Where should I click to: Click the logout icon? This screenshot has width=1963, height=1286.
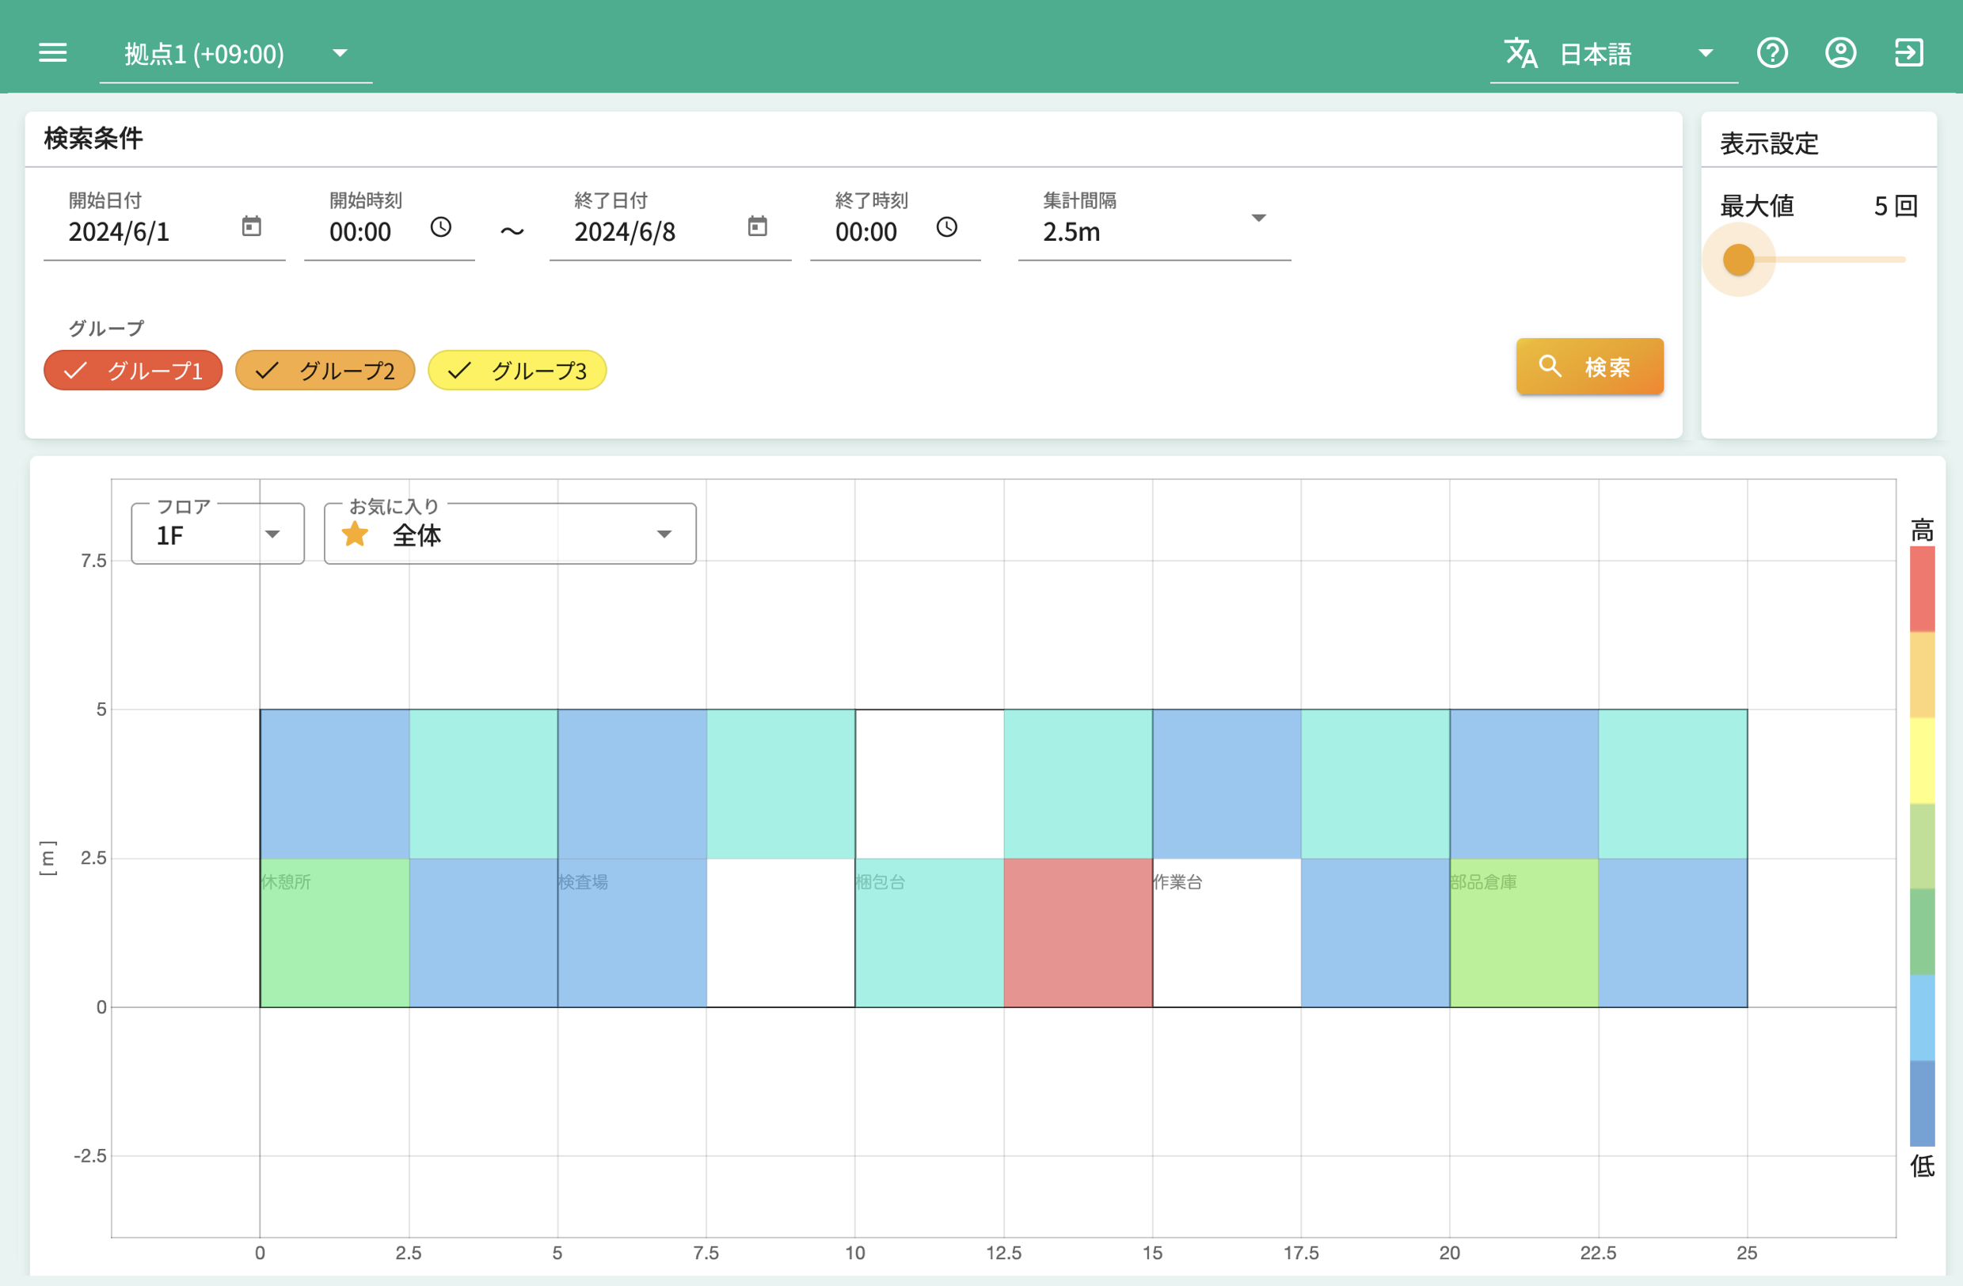coord(1908,53)
